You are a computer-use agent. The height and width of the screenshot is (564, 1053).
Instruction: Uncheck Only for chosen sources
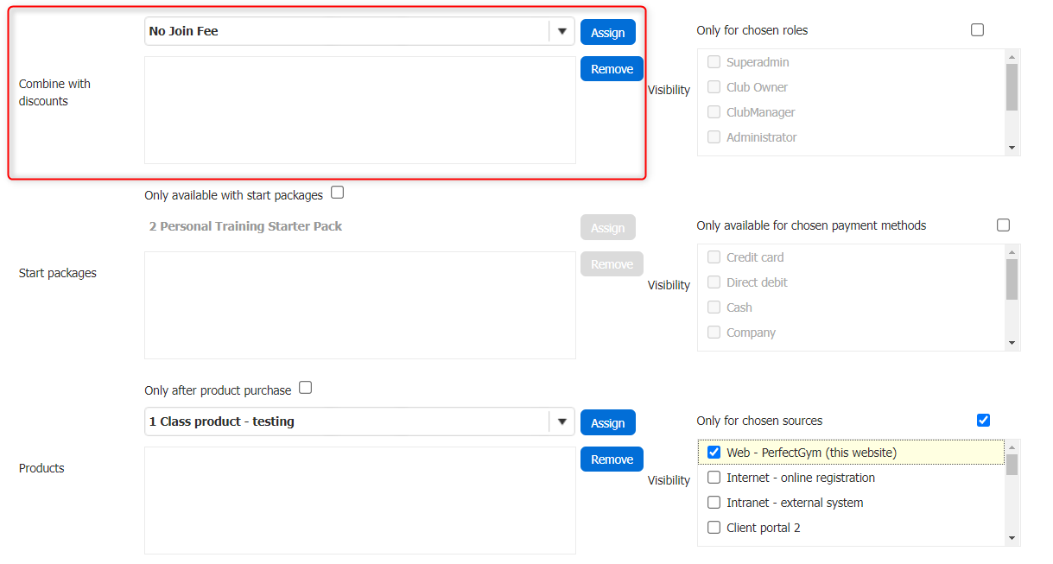983,421
